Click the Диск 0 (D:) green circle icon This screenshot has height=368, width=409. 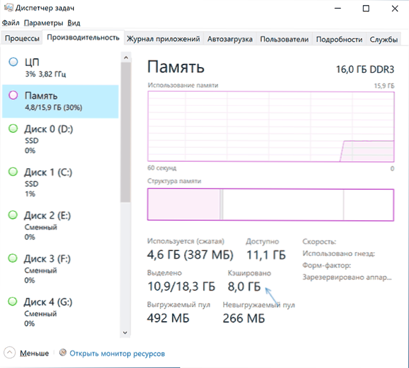(13, 128)
